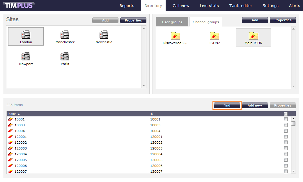
Task: Select the Paris site icon
Action: (x=65, y=57)
